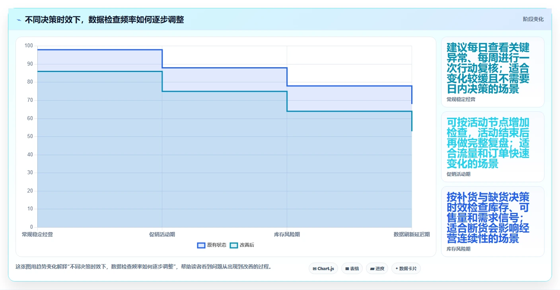Open the 促销活动期 recommendation card

coord(493,147)
